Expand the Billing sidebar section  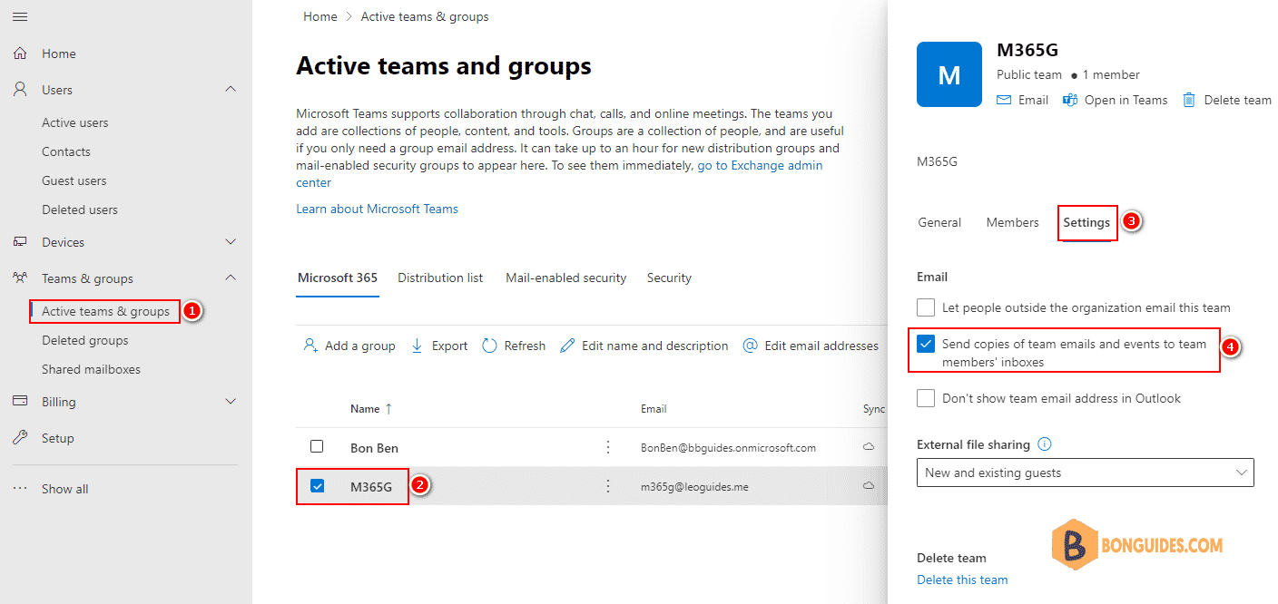pos(230,401)
